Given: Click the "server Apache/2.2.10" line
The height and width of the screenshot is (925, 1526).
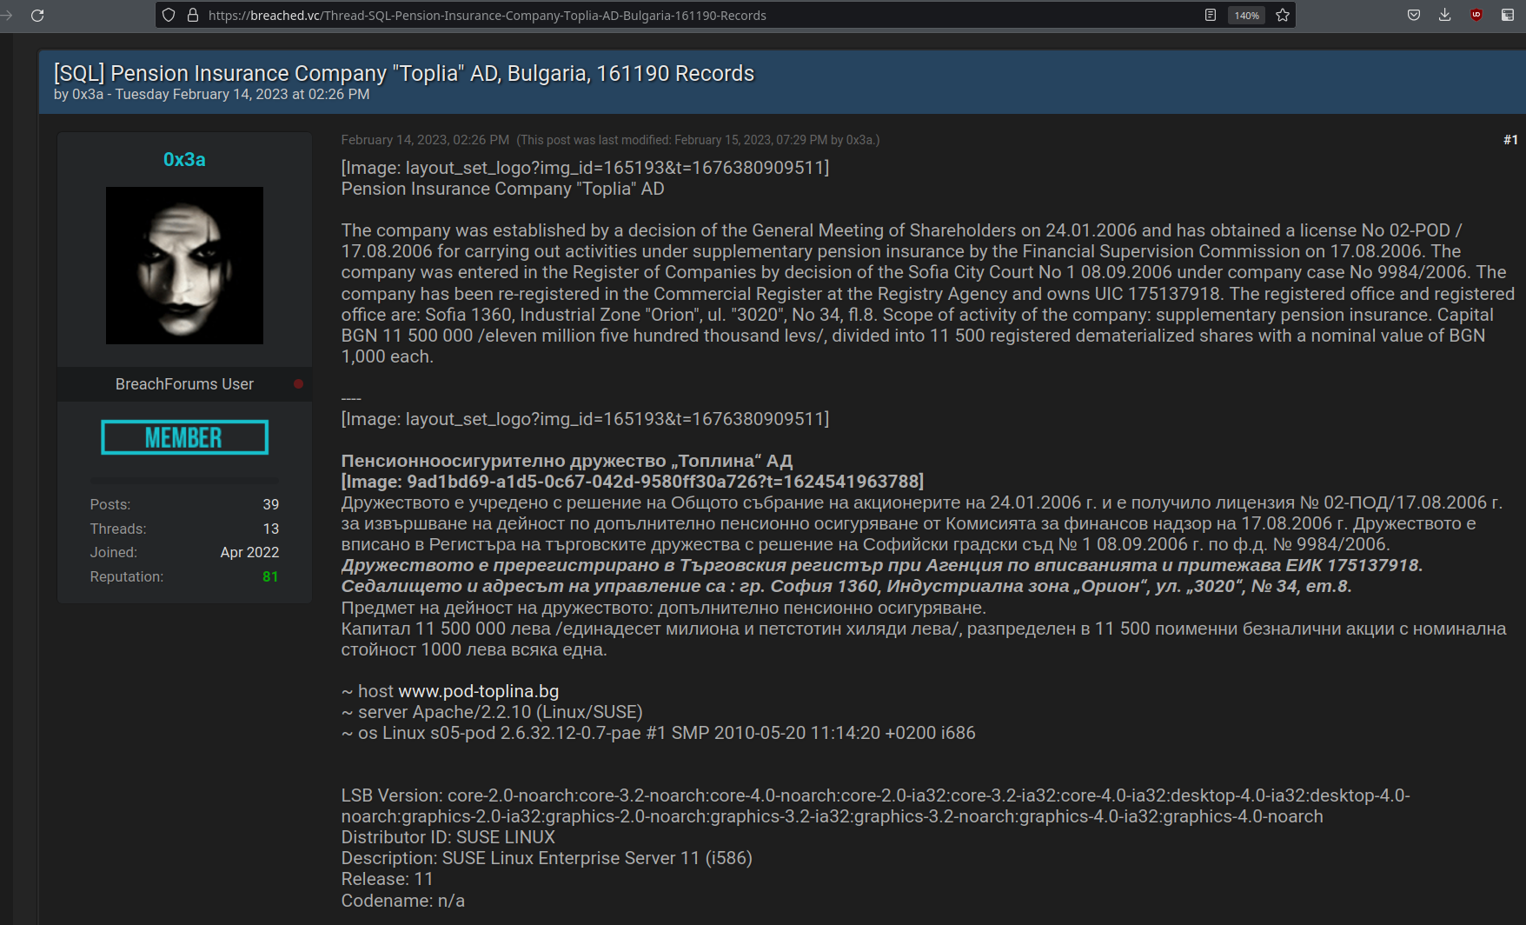Looking at the screenshot, I should point(492,712).
